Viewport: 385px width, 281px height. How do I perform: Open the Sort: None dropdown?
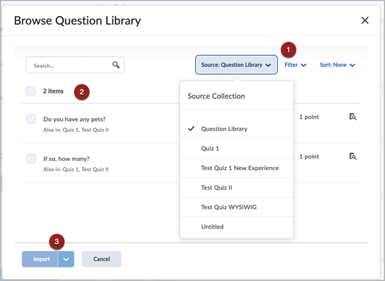tap(338, 65)
